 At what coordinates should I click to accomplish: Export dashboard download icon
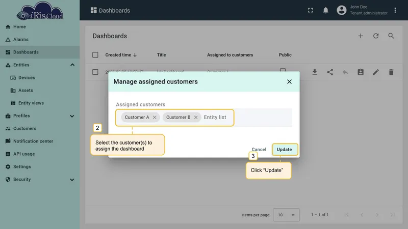315,72
